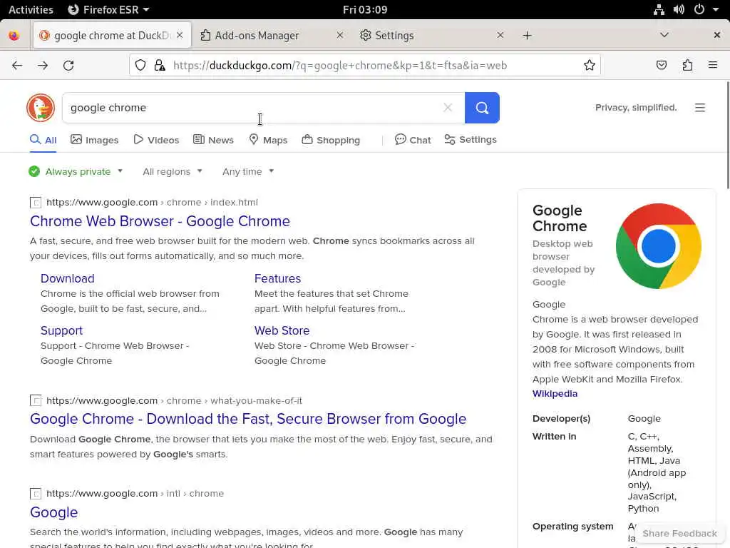Screen dimensions: 730x548
Task: Open Chrome Web Browser - Google Chrome result
Action: (x=160, y=221)
